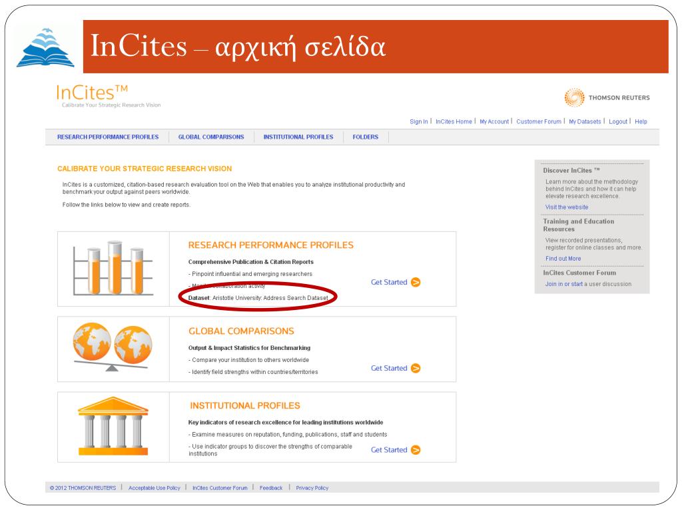Screen dimensions: 682x512
Task: Click Pinpoint influential and emerging researchers text
Action: (x=250, y=274)
